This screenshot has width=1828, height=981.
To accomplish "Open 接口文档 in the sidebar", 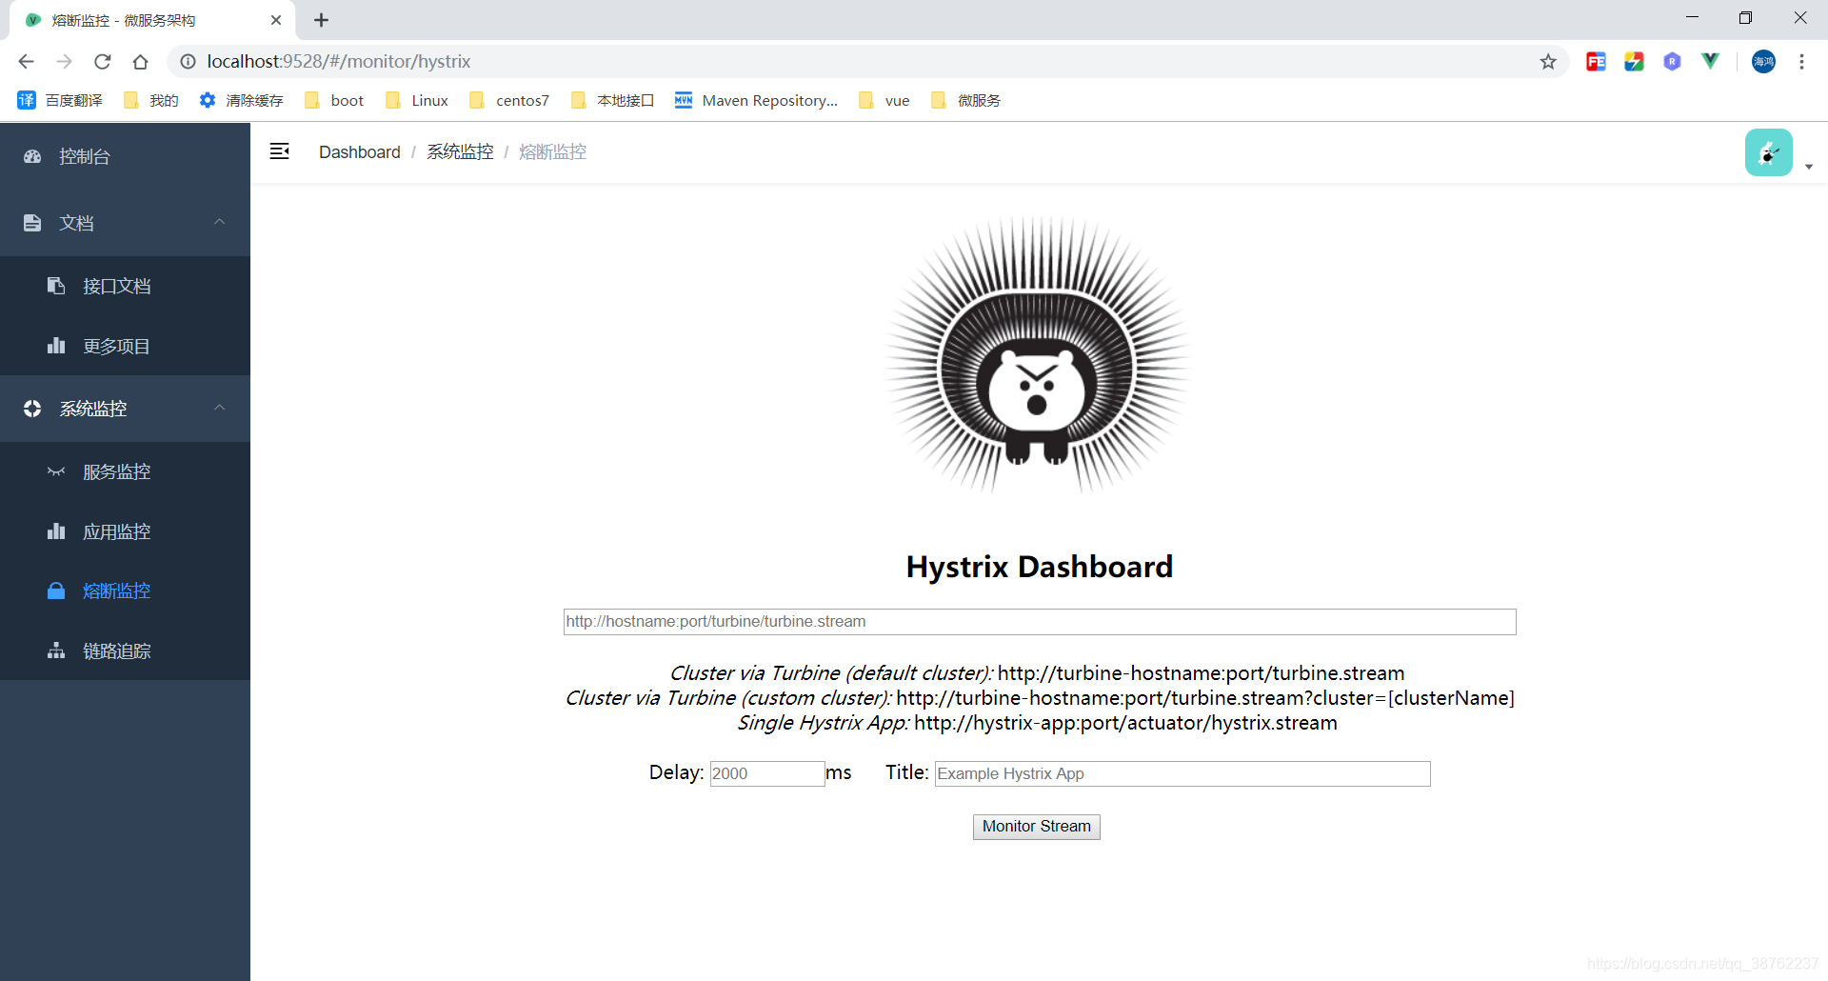I will click(125, 286).
